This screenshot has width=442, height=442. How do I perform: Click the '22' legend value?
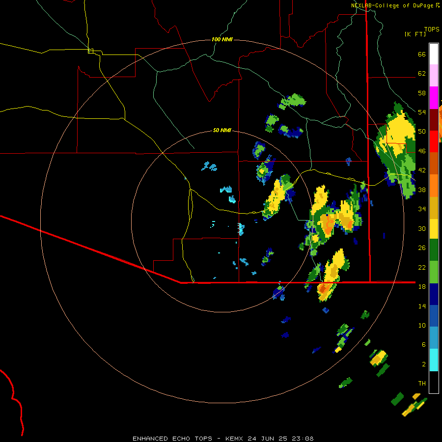pyautogui.click(x=422, y=267)
